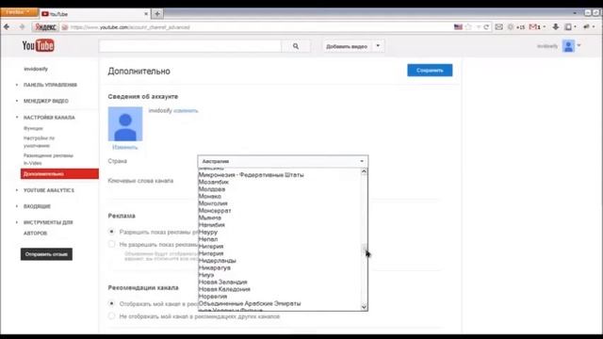This screenshot has width=603, height=339.
Task: Click the Страна country combo box
Action: click(283, 161)
